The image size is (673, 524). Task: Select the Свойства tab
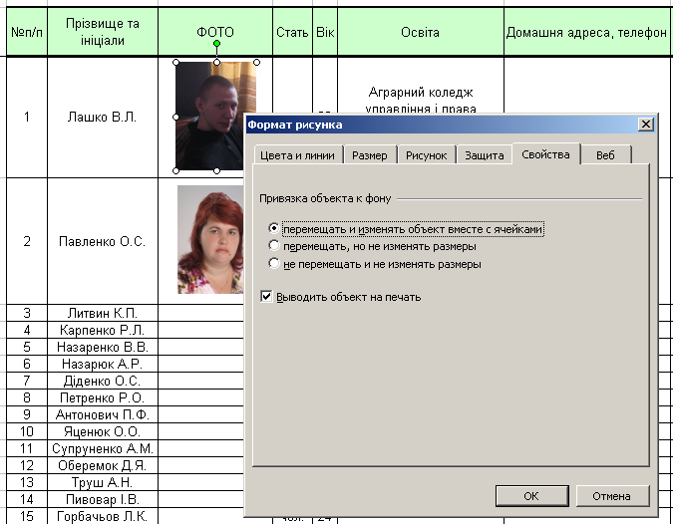546,154
